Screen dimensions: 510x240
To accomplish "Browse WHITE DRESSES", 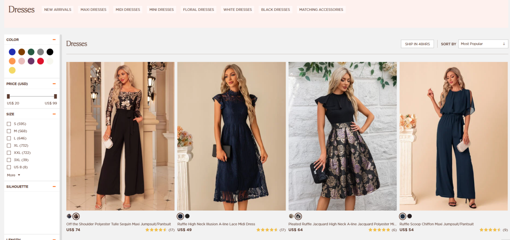I will (x=238, y=10).
